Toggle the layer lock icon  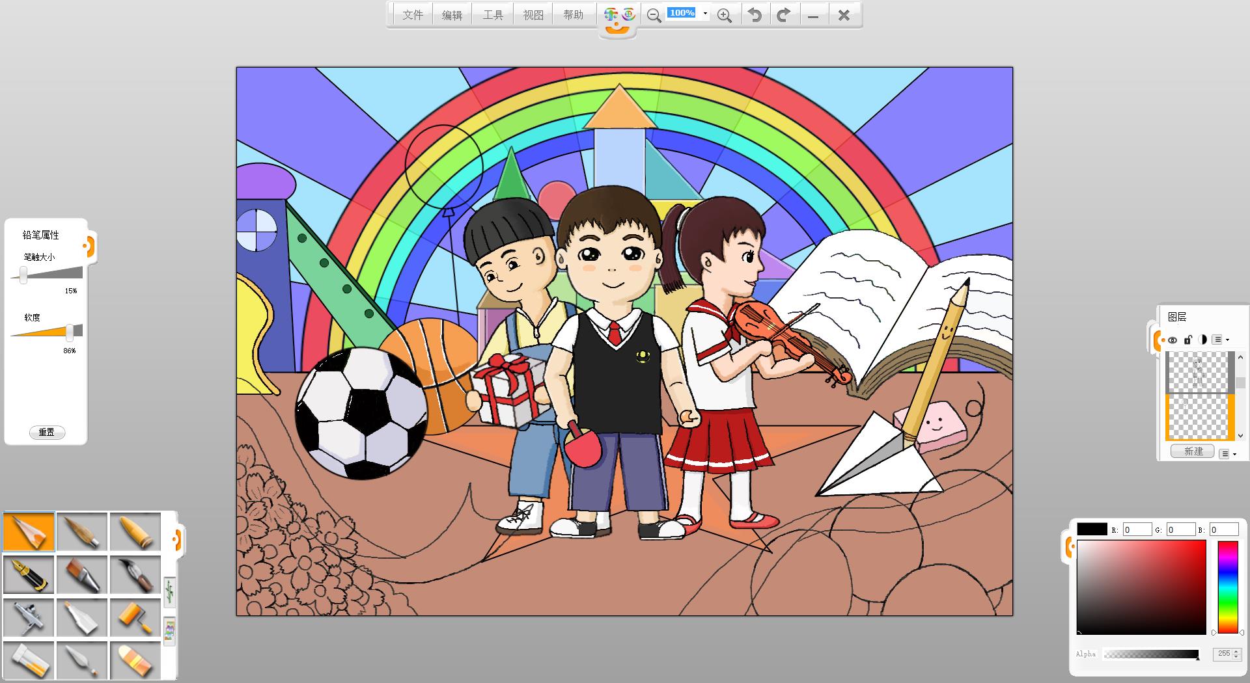[x=1187, y=340]
